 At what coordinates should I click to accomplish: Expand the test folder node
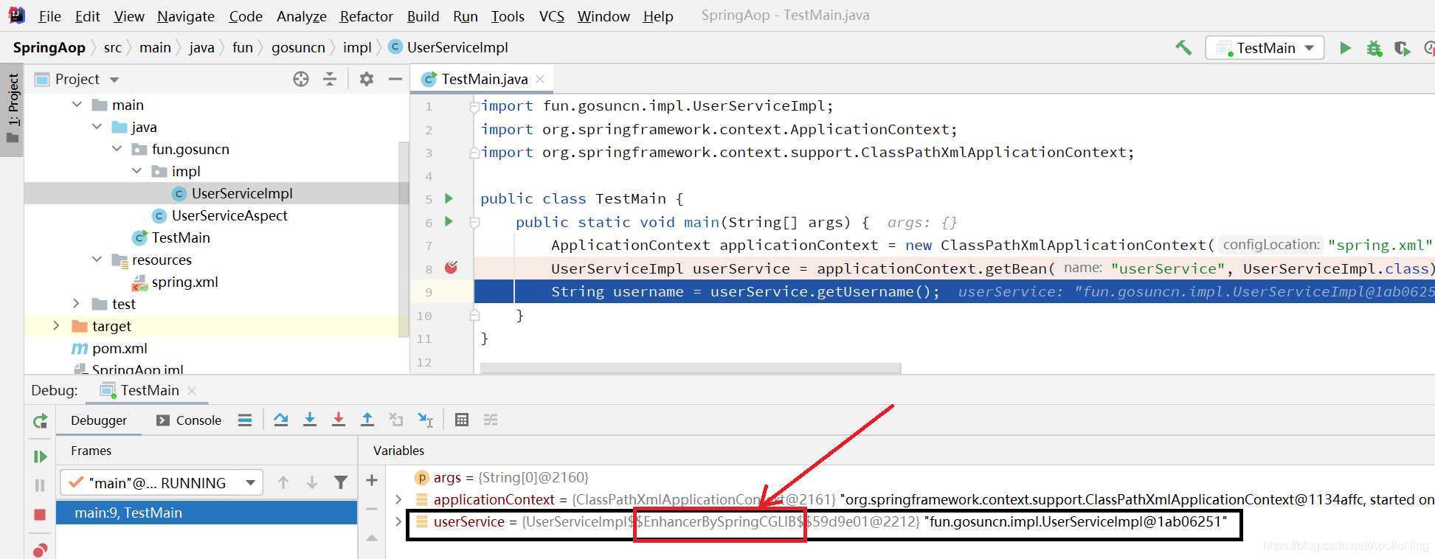[77, 304]
